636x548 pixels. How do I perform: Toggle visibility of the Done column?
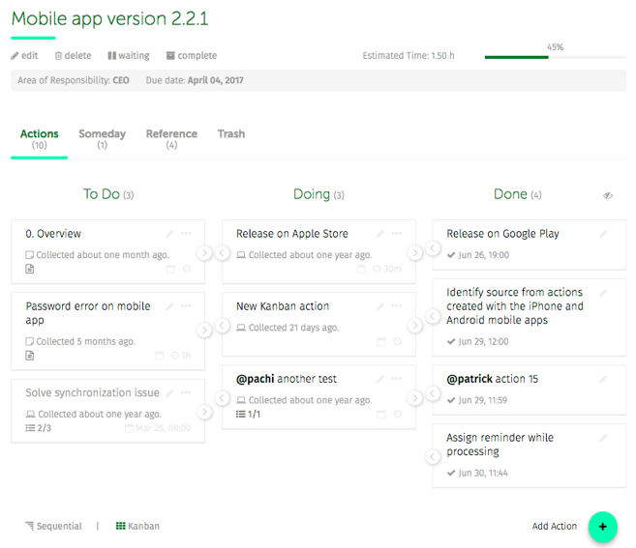pos(608,195)
